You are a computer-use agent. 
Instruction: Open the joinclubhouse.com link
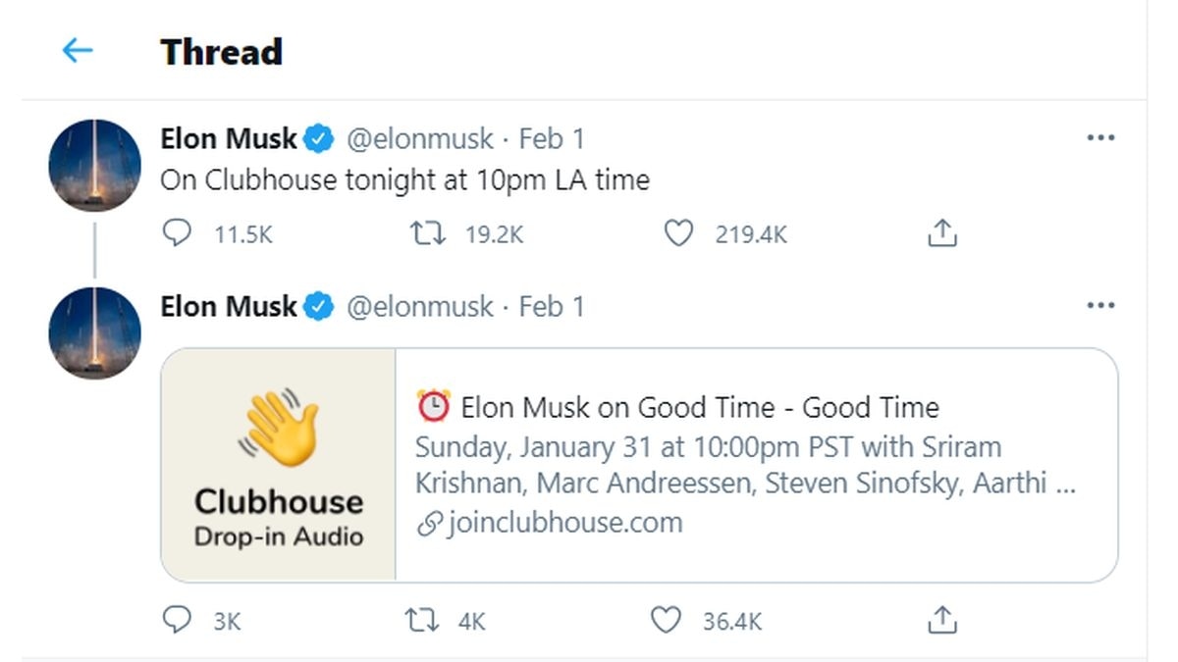[563, 523]
